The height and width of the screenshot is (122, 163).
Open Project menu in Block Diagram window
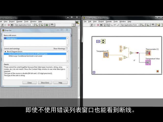101,21
